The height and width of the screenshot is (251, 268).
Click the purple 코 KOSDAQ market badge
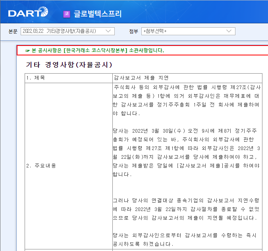point(67,14)
